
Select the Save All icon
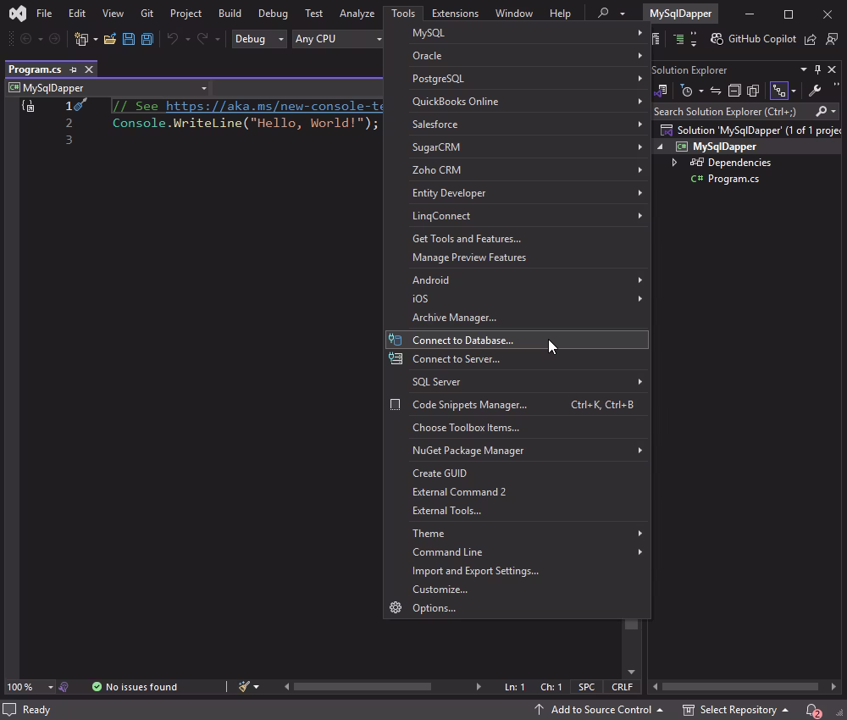pyautogui.click(x=147, y=38)
